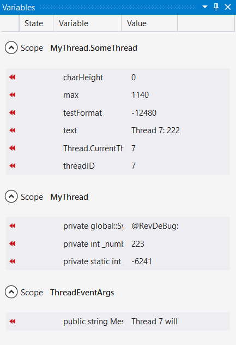Image resolution: width=236 pixels, height=345 pixels.
Task: Jump back using testFormat's red arrow icon
Action: pyautogui.click(x=13, y=112)
